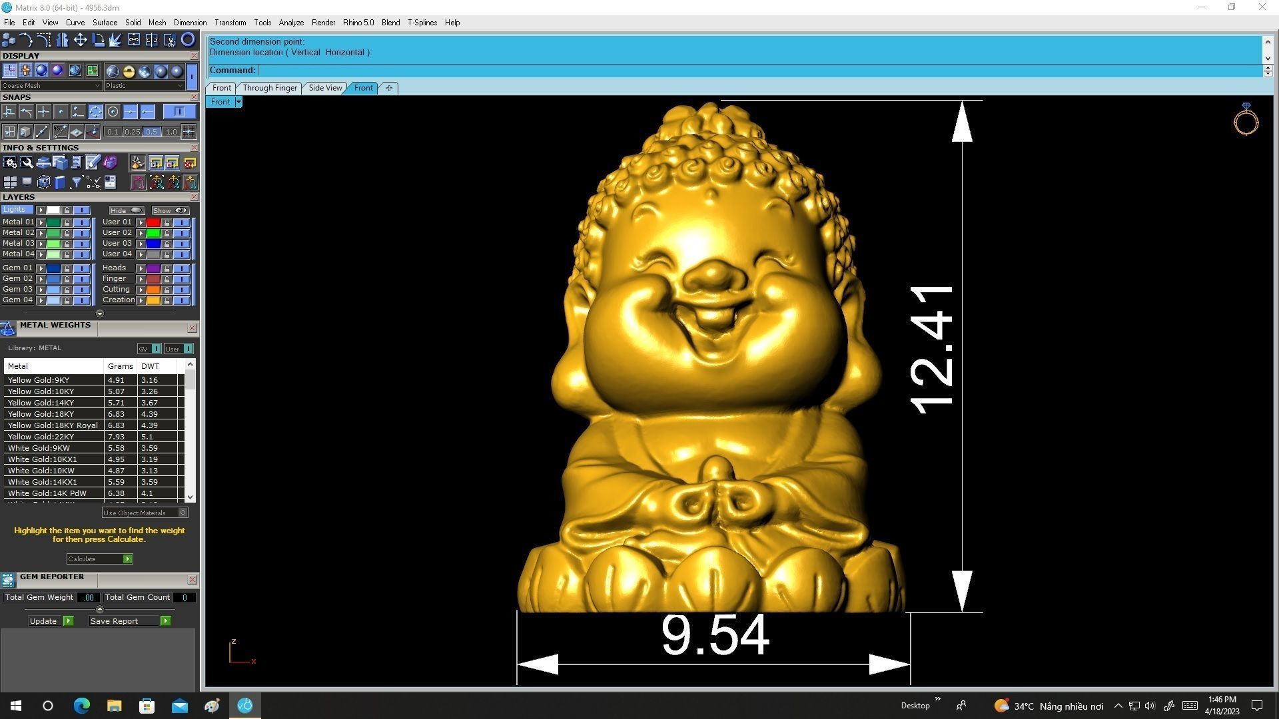Image resolution: width=1279 pixels, height=719 pixels.
Task: Open the Plastic material dropdown
Action: (x=144, y=86)
